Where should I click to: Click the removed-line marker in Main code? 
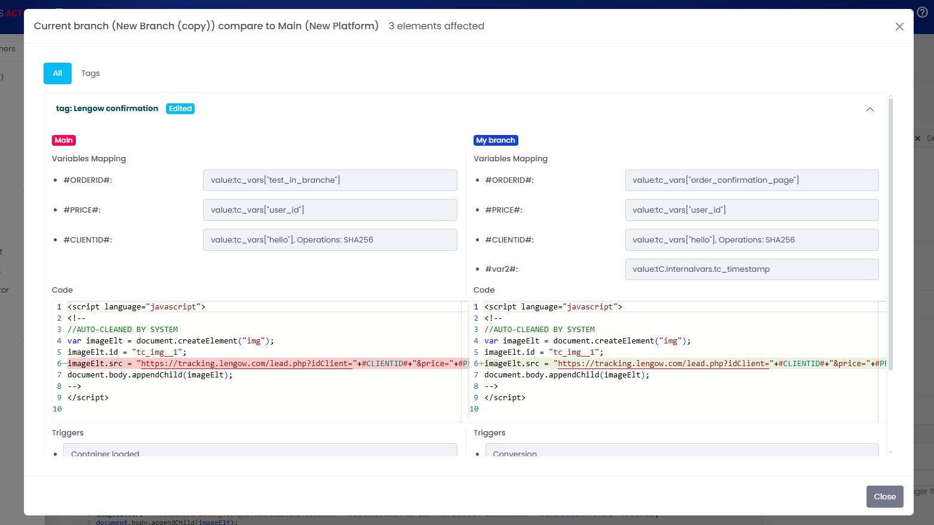coord(63,364)
